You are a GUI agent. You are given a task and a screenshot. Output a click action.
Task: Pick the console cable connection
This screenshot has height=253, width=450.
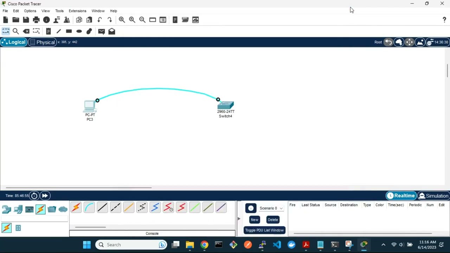89,208
